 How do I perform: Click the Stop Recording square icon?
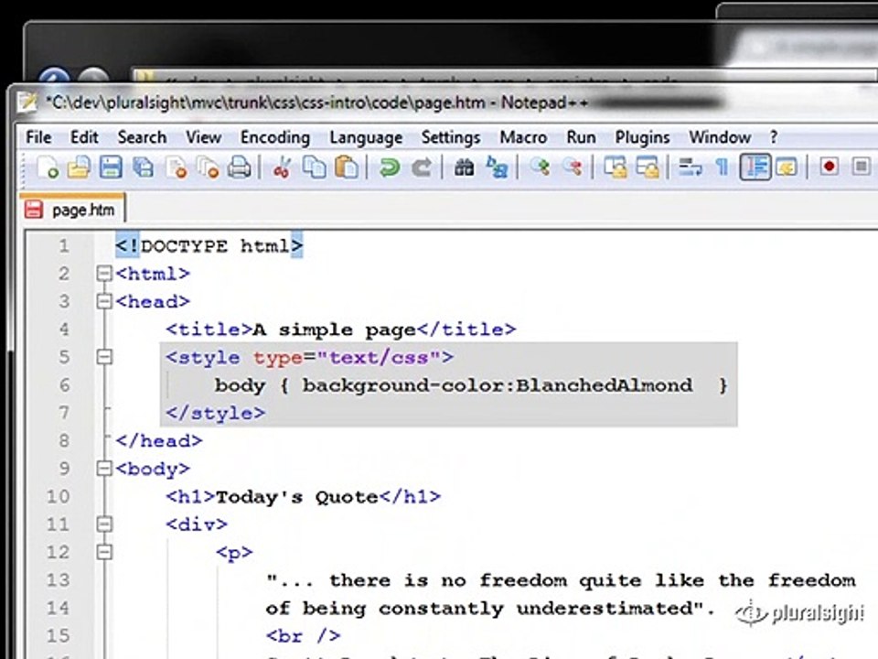point(862,167)
